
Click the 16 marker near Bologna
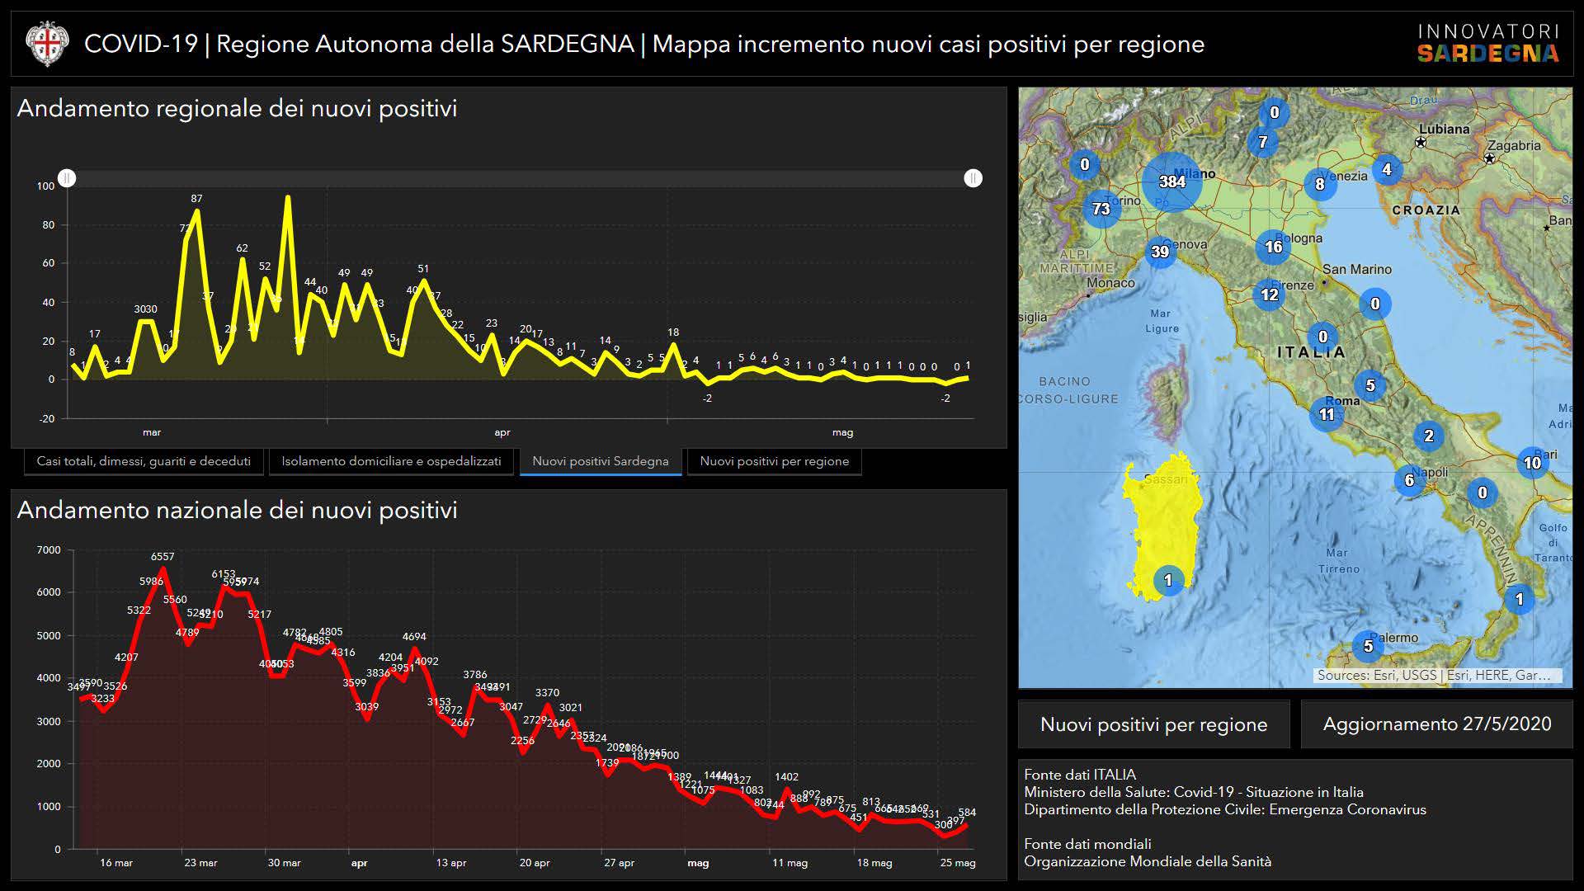click(x=1273, y=247)
